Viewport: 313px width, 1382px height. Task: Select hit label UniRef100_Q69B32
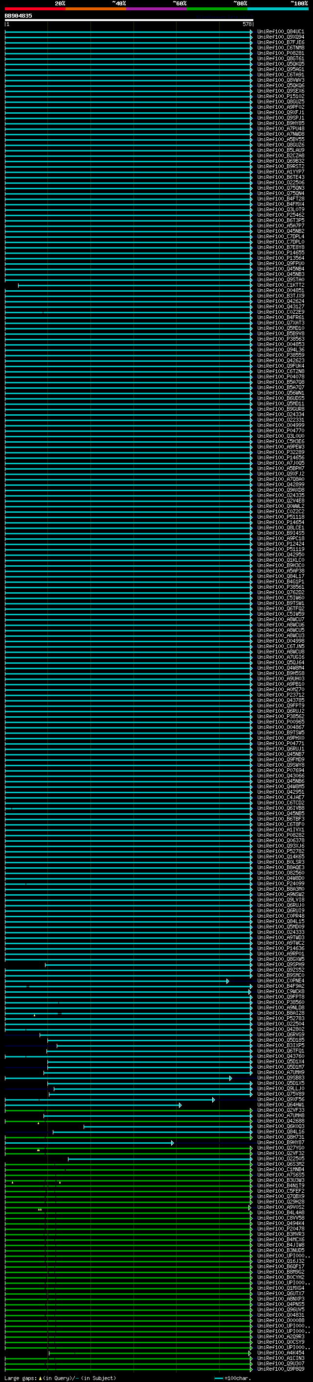pyautogui.click(x=280, y=161)
